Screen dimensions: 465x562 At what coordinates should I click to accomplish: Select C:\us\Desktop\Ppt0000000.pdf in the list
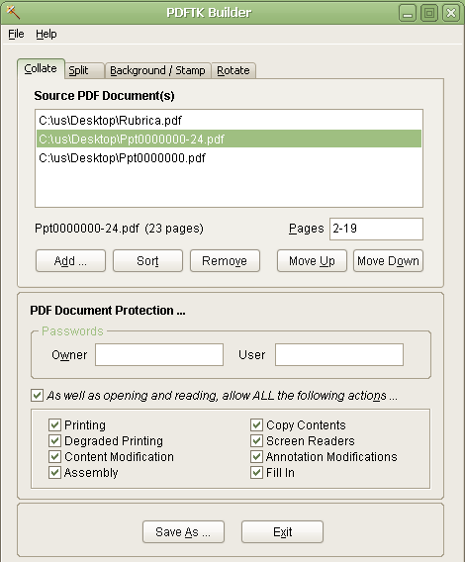(229, 158)
